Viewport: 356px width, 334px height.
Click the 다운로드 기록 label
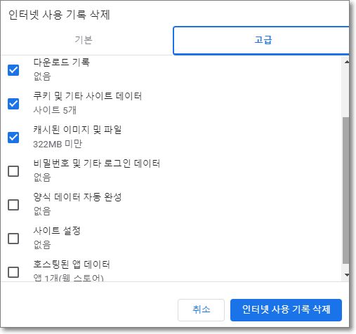coord(62,62)
